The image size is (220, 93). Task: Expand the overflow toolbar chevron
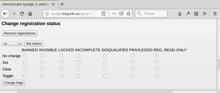(x=205, y=14)
